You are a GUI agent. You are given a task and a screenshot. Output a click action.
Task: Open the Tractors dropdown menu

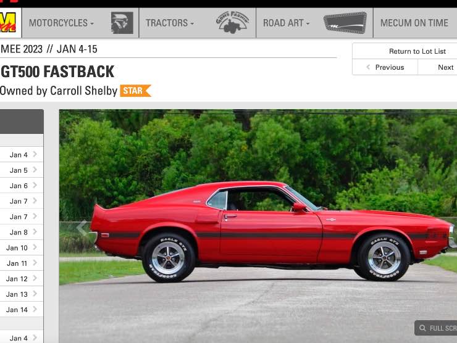[170, 23]
